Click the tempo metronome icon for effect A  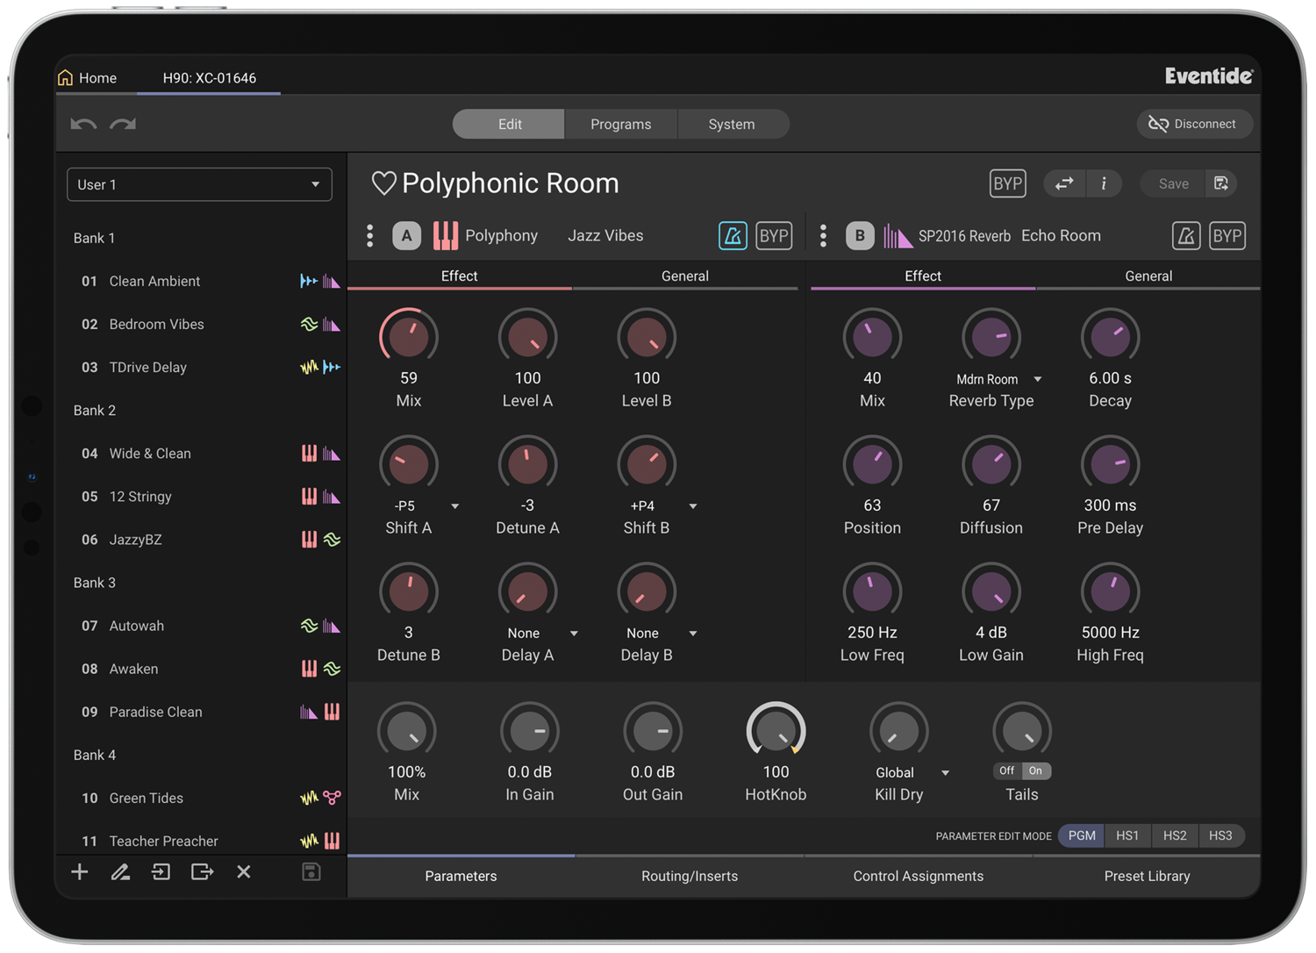(x=733, y=236)
